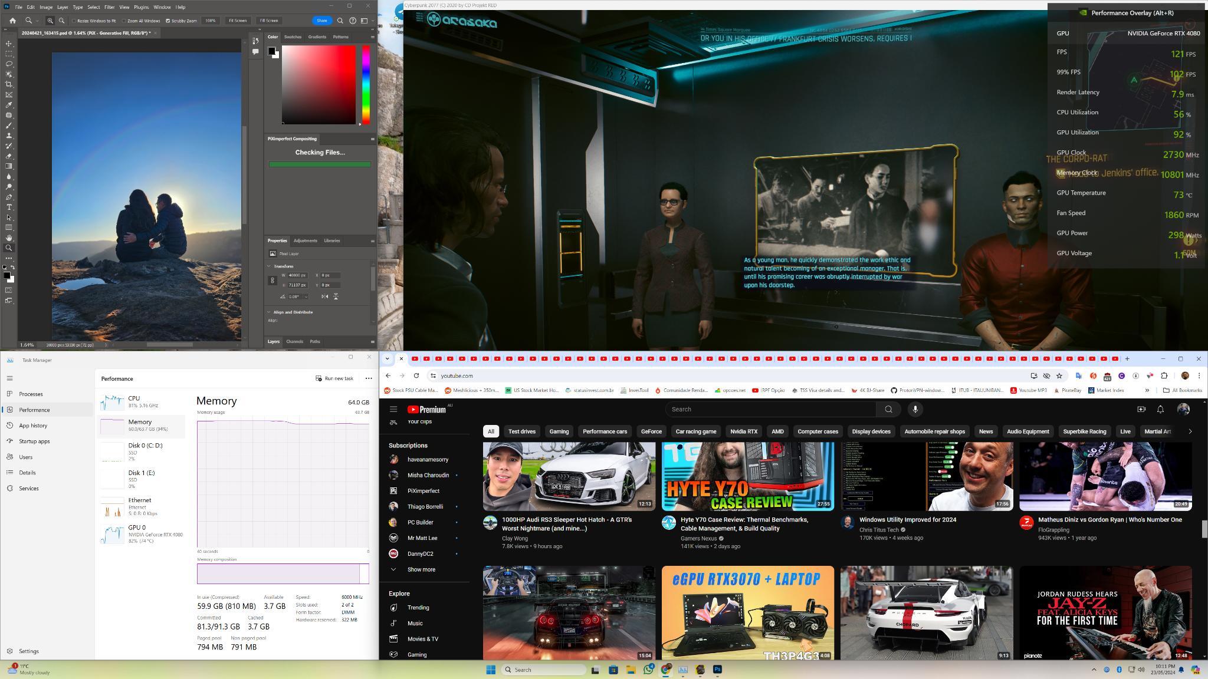Click Run new task in Task Manager
Image resolution: width=1208 pixels, height=679 pixels.
point(334,378)
